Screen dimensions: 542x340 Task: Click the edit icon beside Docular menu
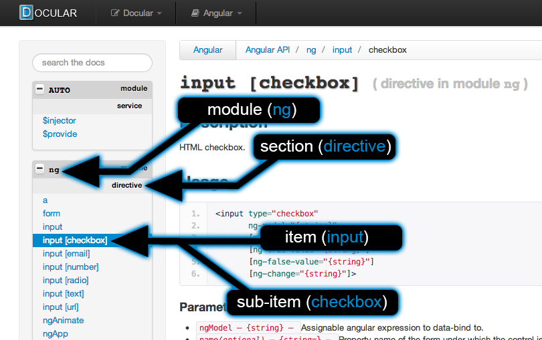pos(115,13)
